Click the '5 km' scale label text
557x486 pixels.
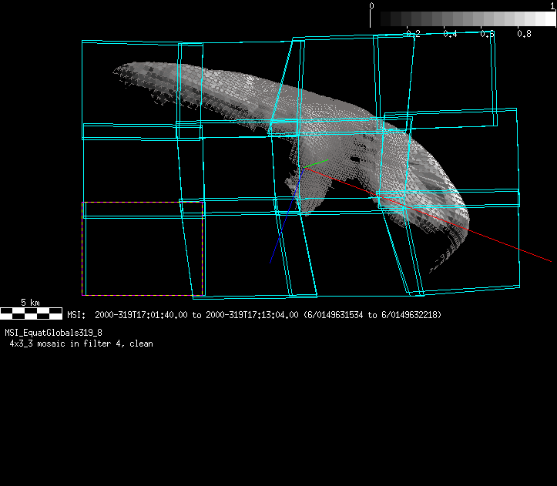(x=30, y=303)
